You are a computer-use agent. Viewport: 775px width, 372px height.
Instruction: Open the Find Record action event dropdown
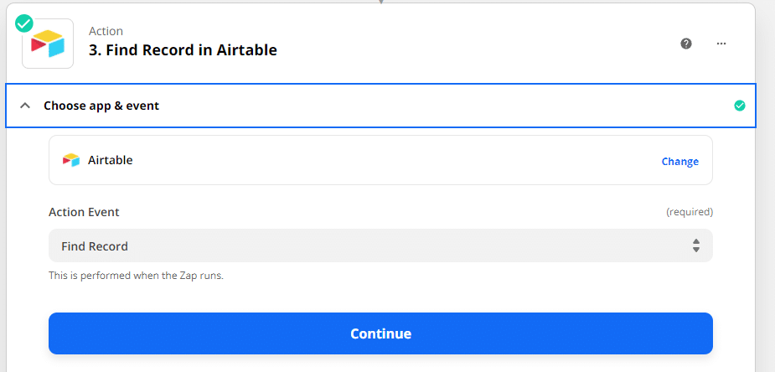tap(380, 245)
